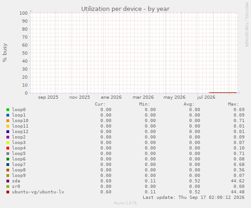Click the 50 y-axis tick label
Screen dimensions: 251x208
25,53
